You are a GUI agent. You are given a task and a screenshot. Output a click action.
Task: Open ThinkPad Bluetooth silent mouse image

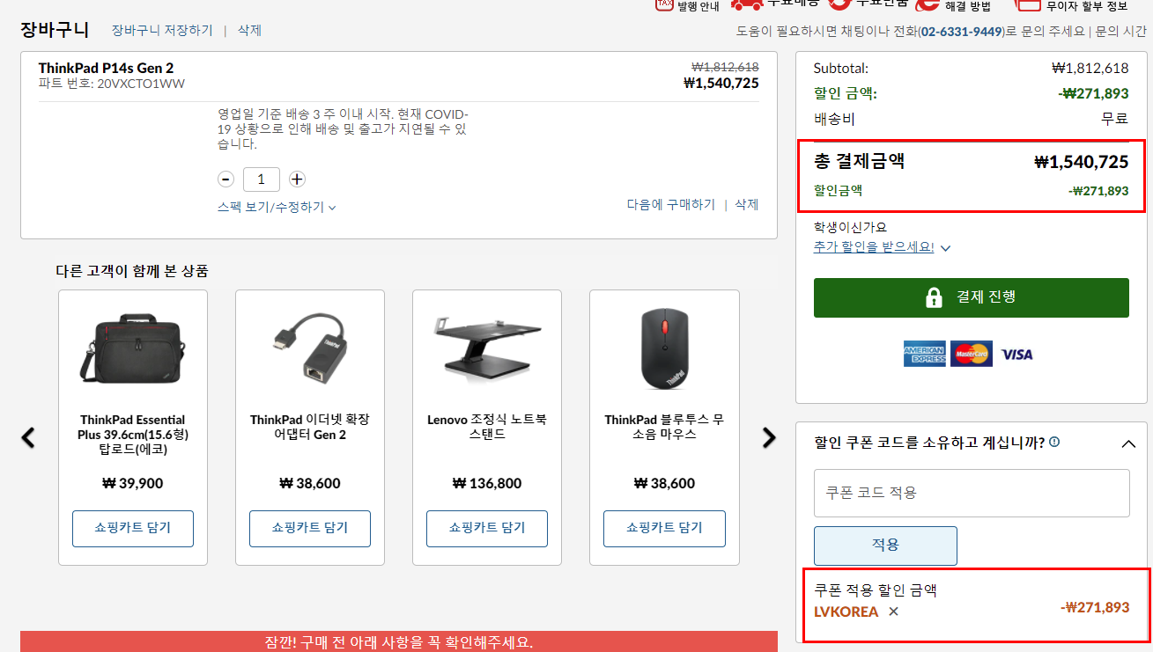coord(664,348)
